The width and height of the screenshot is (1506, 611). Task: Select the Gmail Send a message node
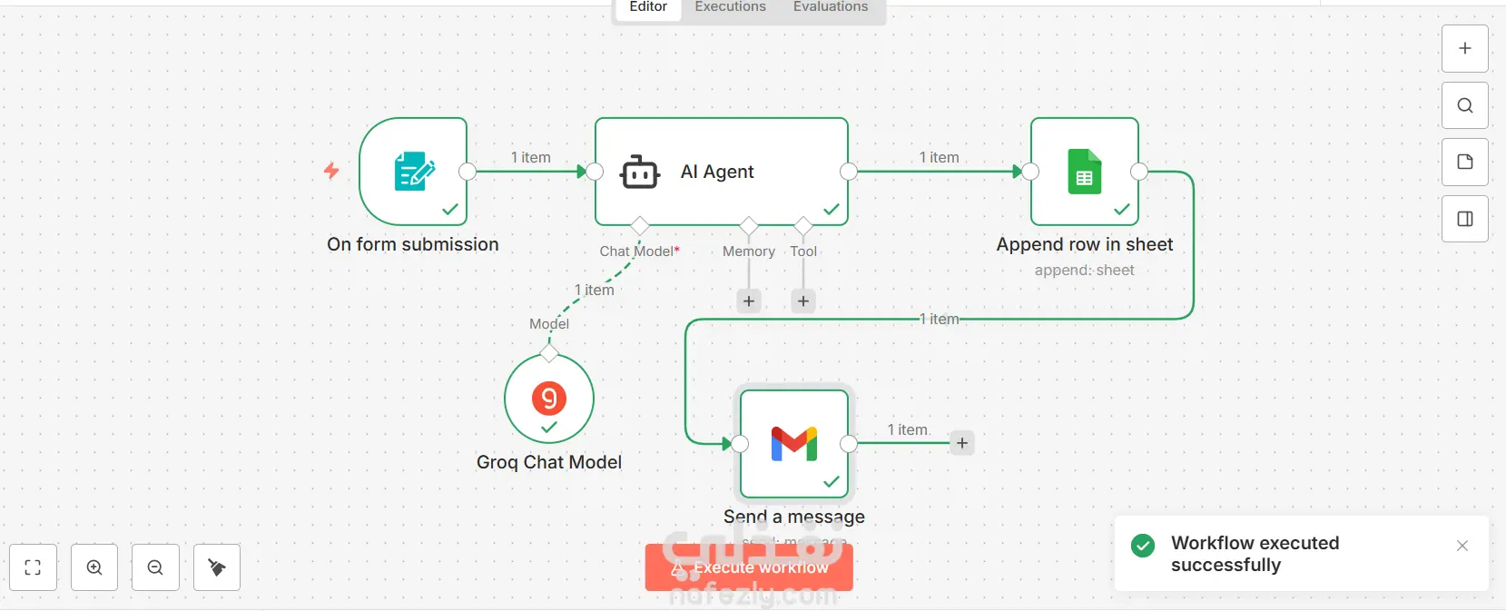point(794,444)
